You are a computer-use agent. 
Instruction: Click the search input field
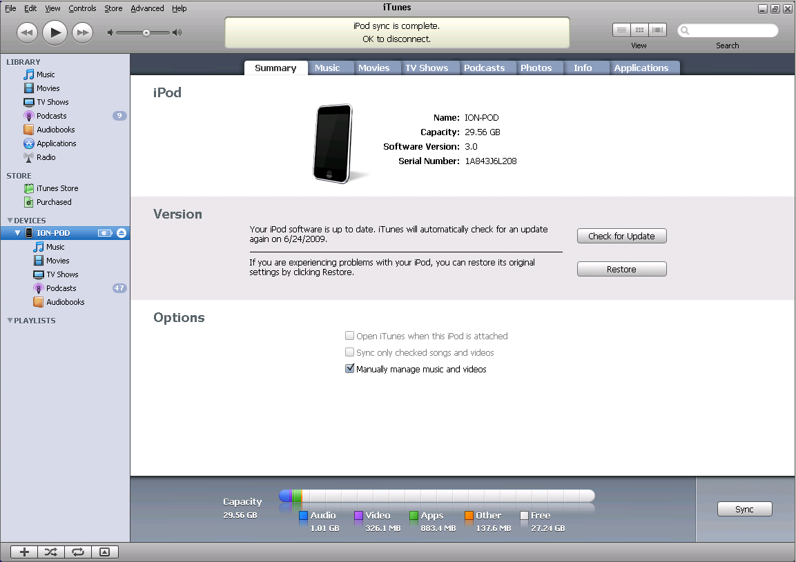728,30
